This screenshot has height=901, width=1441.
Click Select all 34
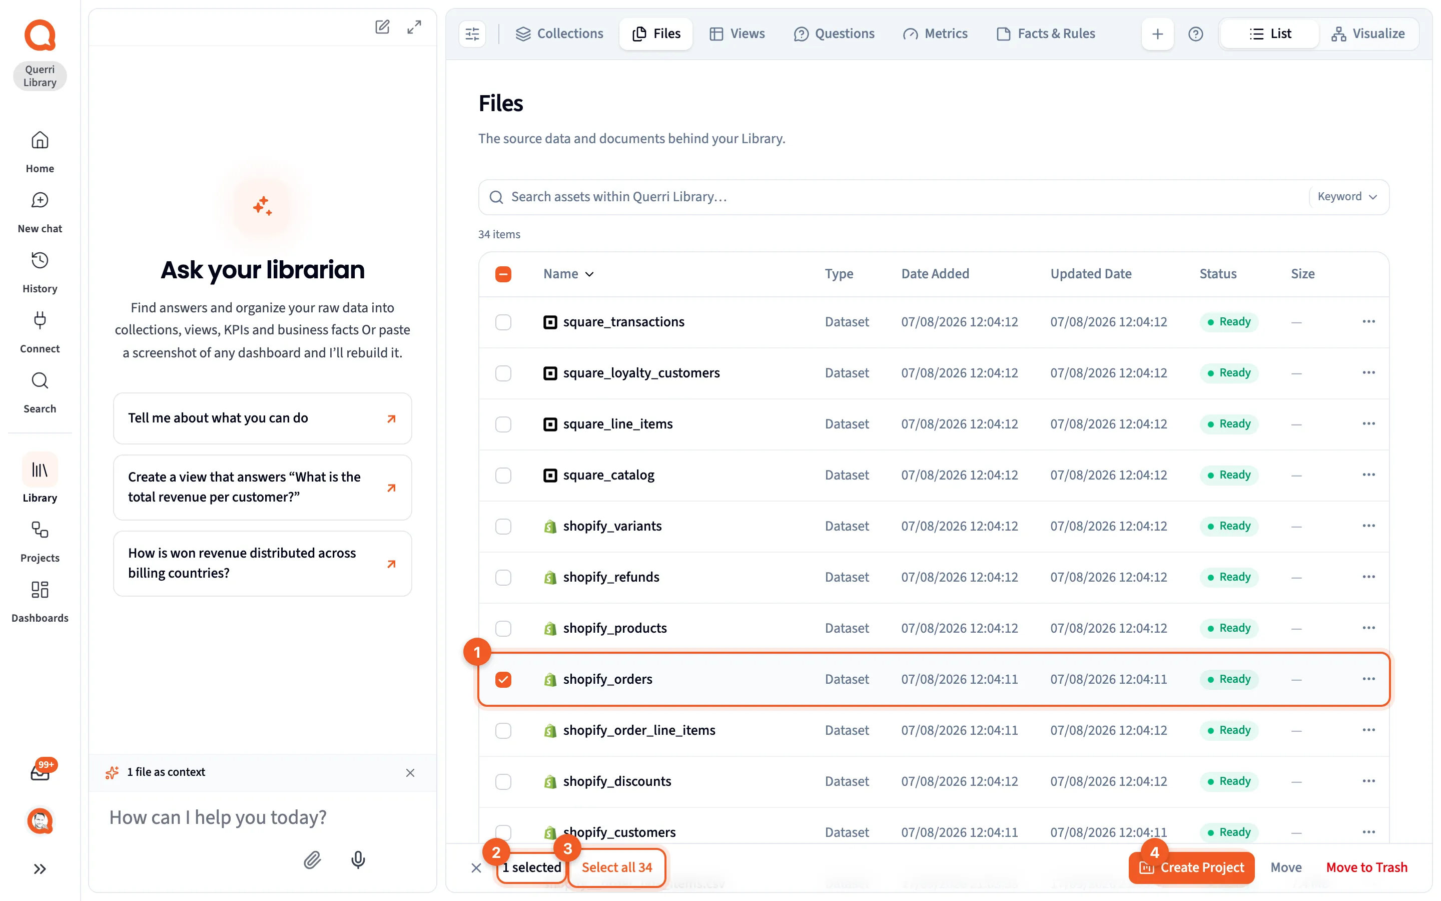(617, 867)
